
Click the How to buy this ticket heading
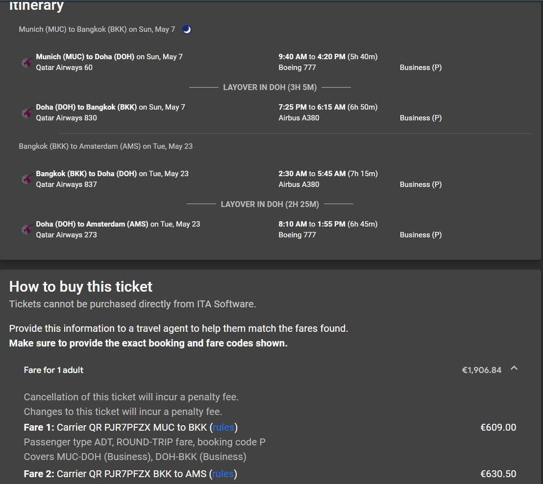[81, 287]
